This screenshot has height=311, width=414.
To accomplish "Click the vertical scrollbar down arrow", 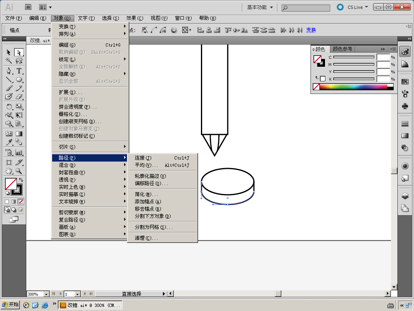I will 394,287.
